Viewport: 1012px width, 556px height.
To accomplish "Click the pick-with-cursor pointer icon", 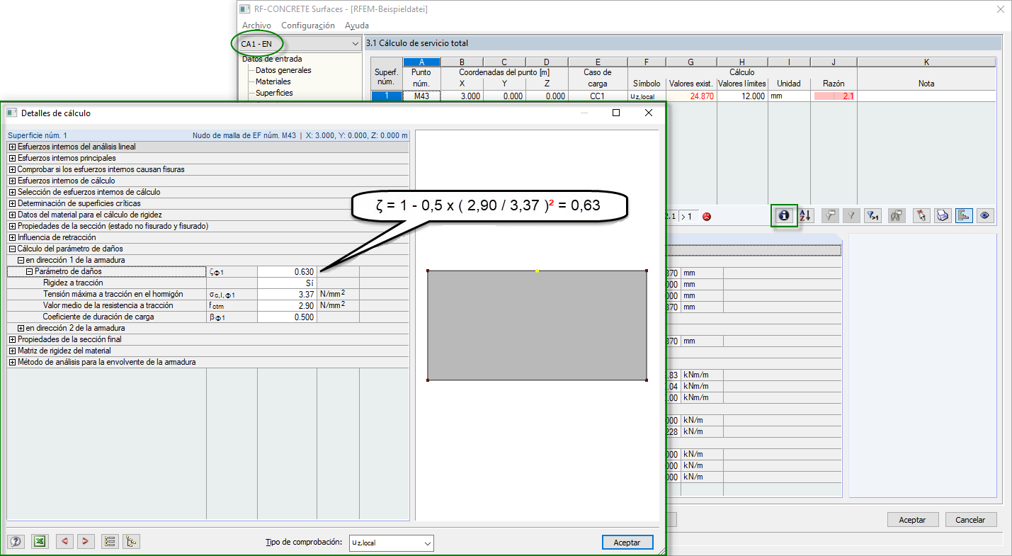I will [x=921, y=216].
